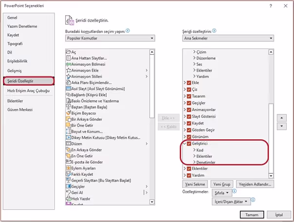Select the Baştan Başla icon
This screenshot has width=294, height=222.
(69, 107)
